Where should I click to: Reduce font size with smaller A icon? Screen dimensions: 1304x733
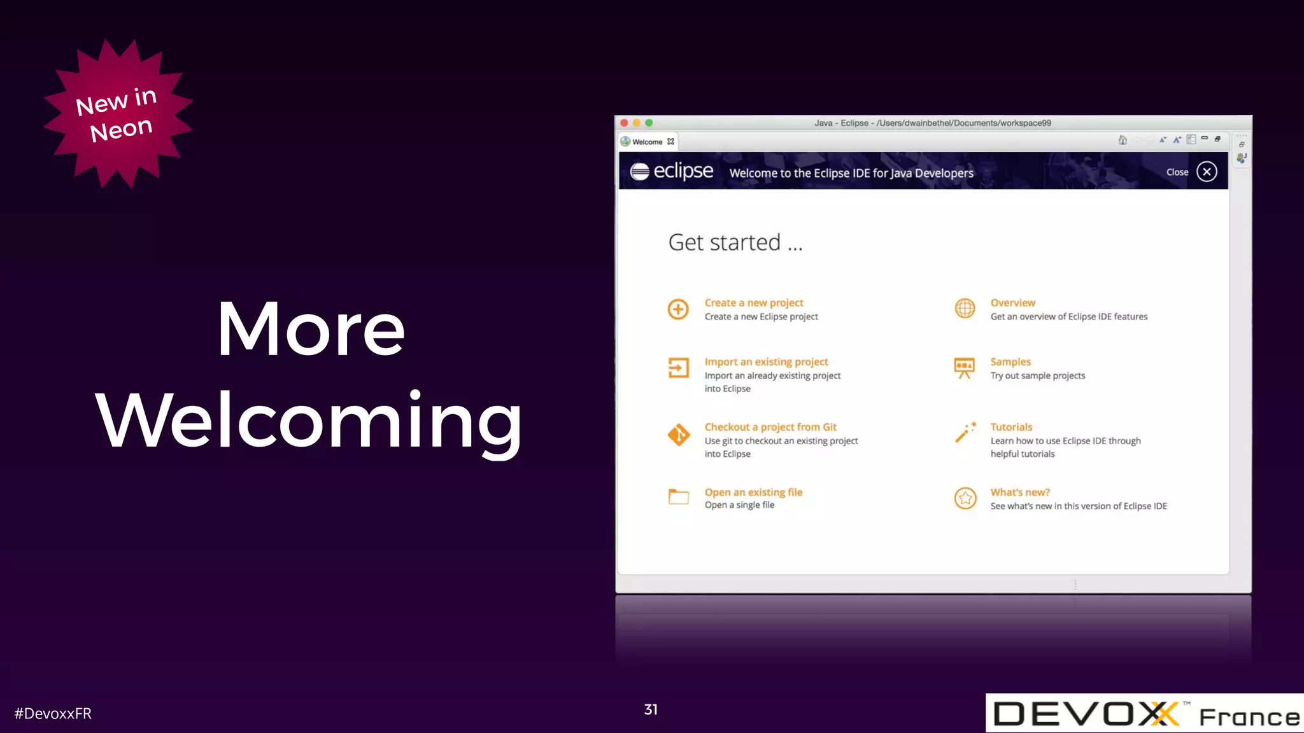point(1163,140)
